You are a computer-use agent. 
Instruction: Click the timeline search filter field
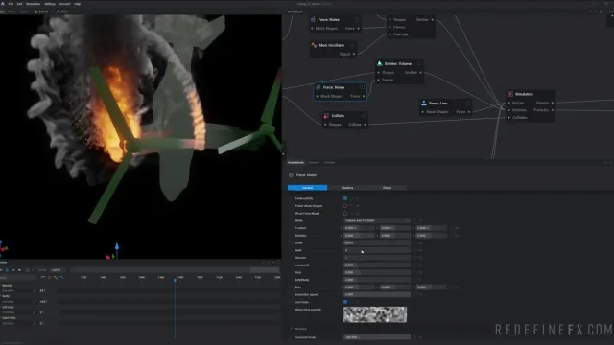click(x=18, y=277)
